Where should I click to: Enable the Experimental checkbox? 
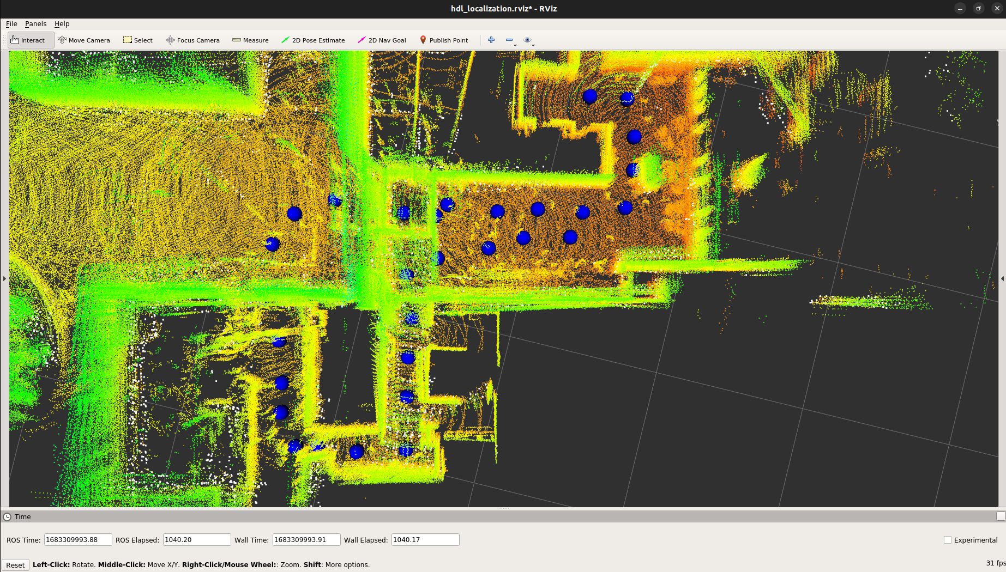pyautogui.click(x=948, y=540)
